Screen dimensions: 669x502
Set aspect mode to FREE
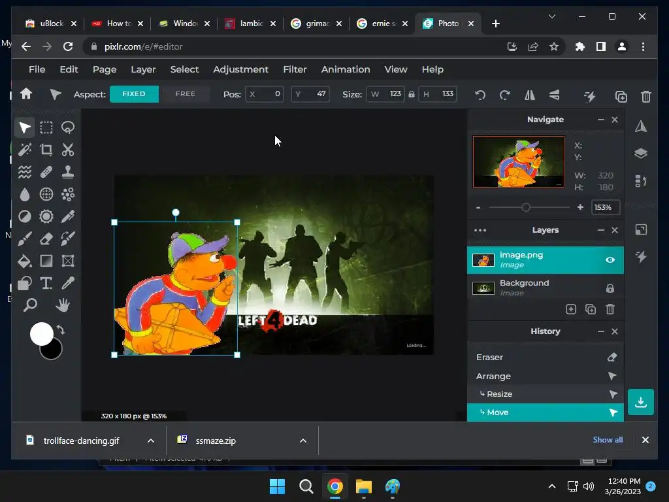point(185,94)
